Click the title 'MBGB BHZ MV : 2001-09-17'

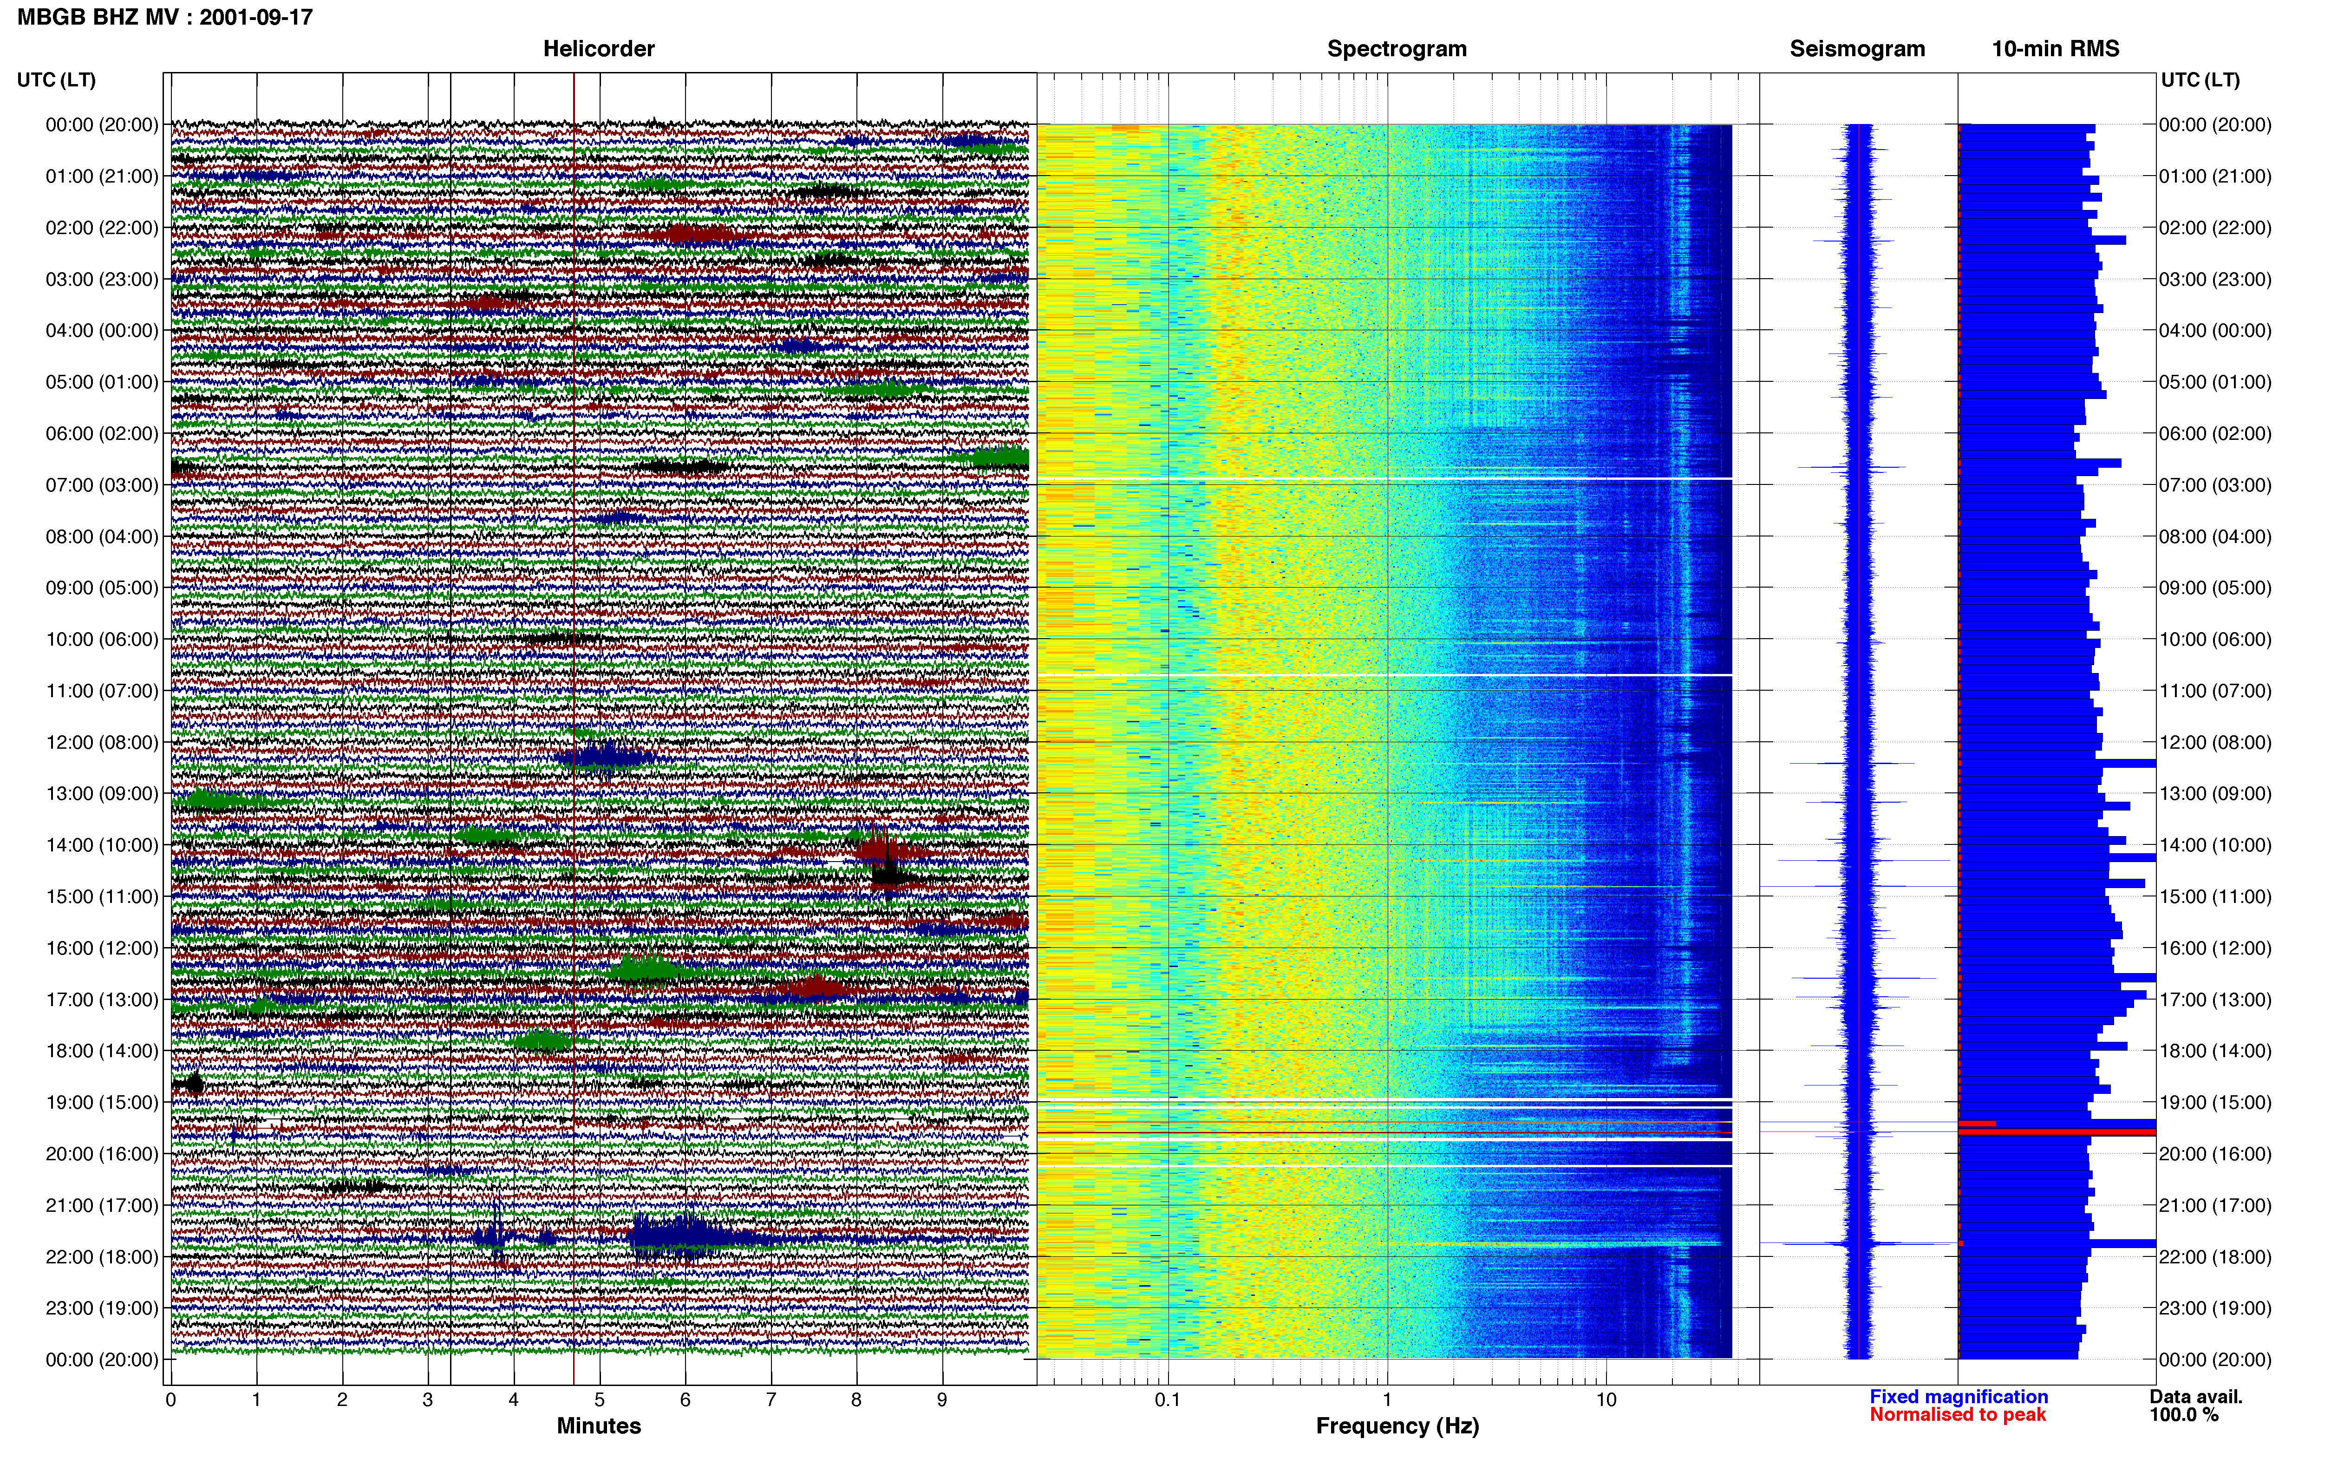(x=165, y=16)
